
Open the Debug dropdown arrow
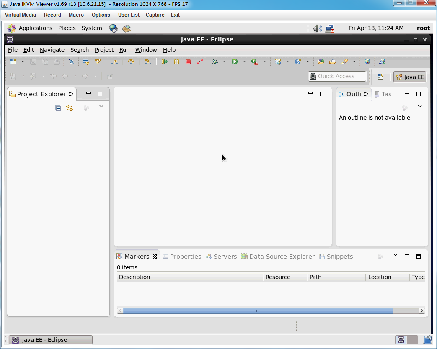[224, 62]
